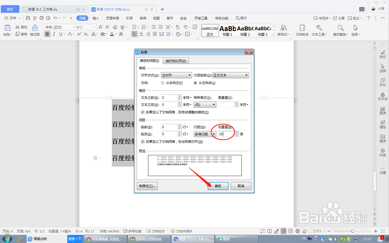Open the Gallery (图库) sidebar panel
Viewport: 389px width, 243px height.
click(383, 138)
